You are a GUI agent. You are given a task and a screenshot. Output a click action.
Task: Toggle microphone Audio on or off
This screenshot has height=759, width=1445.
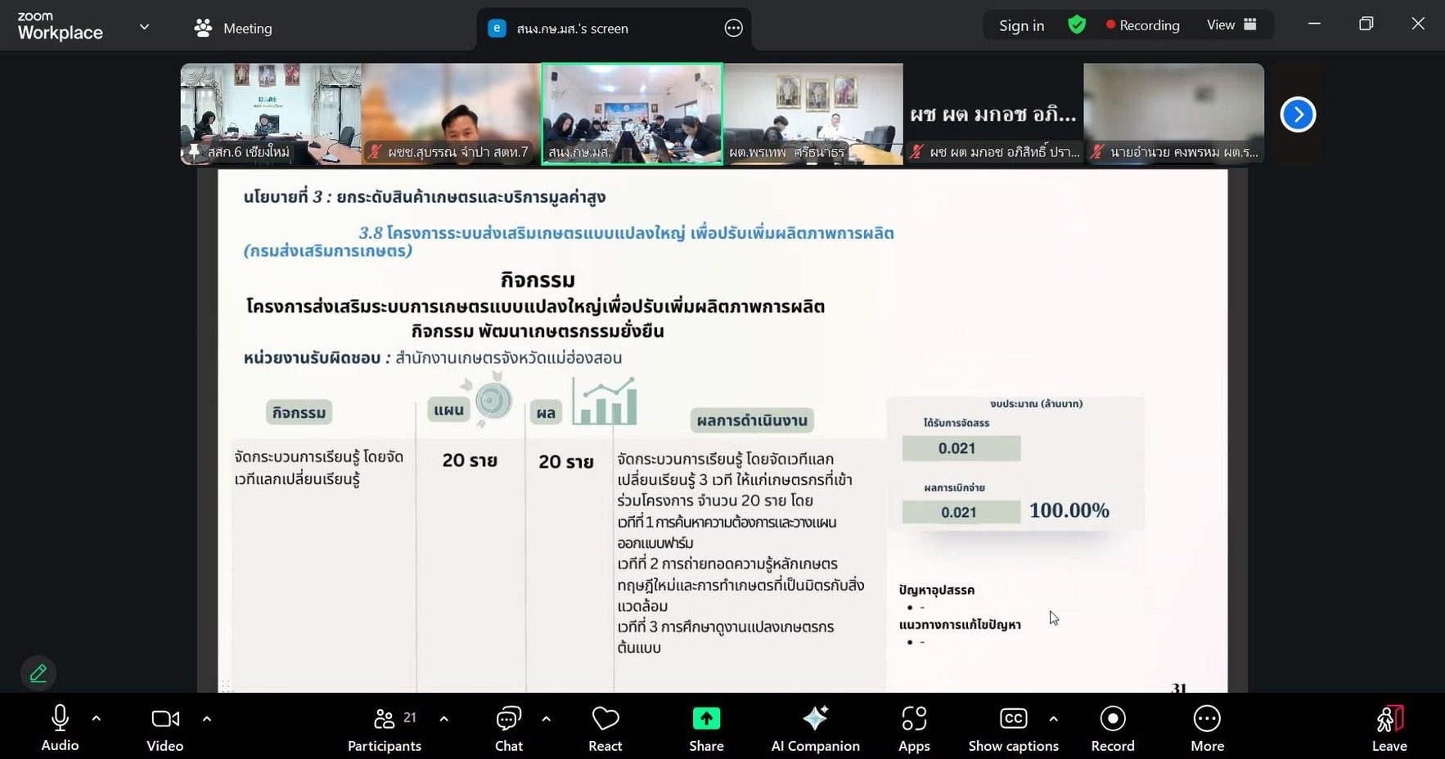pos(60,728)
